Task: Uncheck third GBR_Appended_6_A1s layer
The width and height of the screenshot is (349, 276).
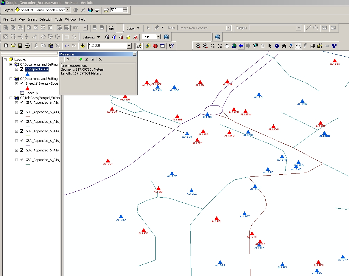Action: [22, 122]
